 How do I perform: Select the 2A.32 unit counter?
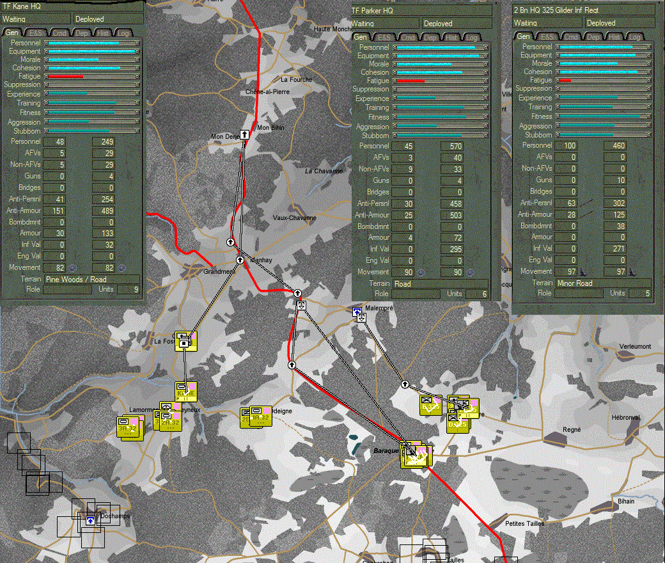click(171, 420)
